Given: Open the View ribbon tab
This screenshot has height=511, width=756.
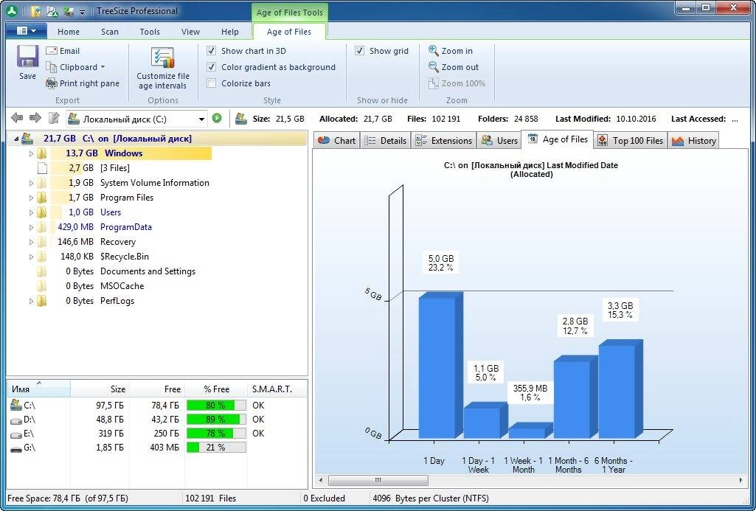Looking at the screenshot, I should point(190,32).
